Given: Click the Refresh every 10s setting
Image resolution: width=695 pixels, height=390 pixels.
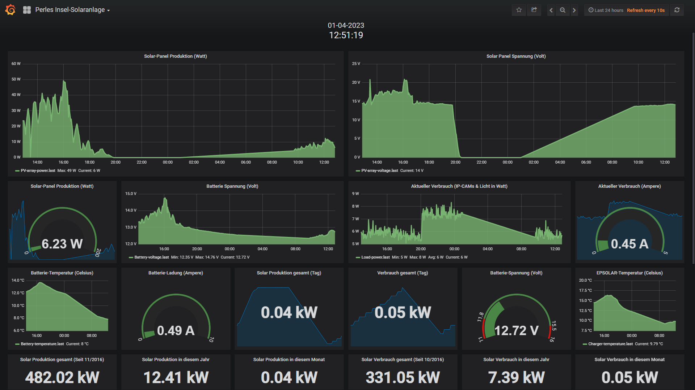Looking at the screenshot, I should tap(645, 10).
